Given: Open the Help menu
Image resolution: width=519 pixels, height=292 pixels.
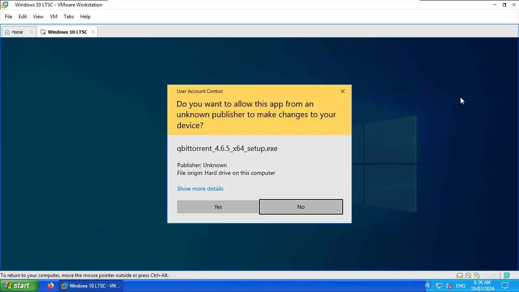Looking at the screenshot, I should [x=85, y=17].
